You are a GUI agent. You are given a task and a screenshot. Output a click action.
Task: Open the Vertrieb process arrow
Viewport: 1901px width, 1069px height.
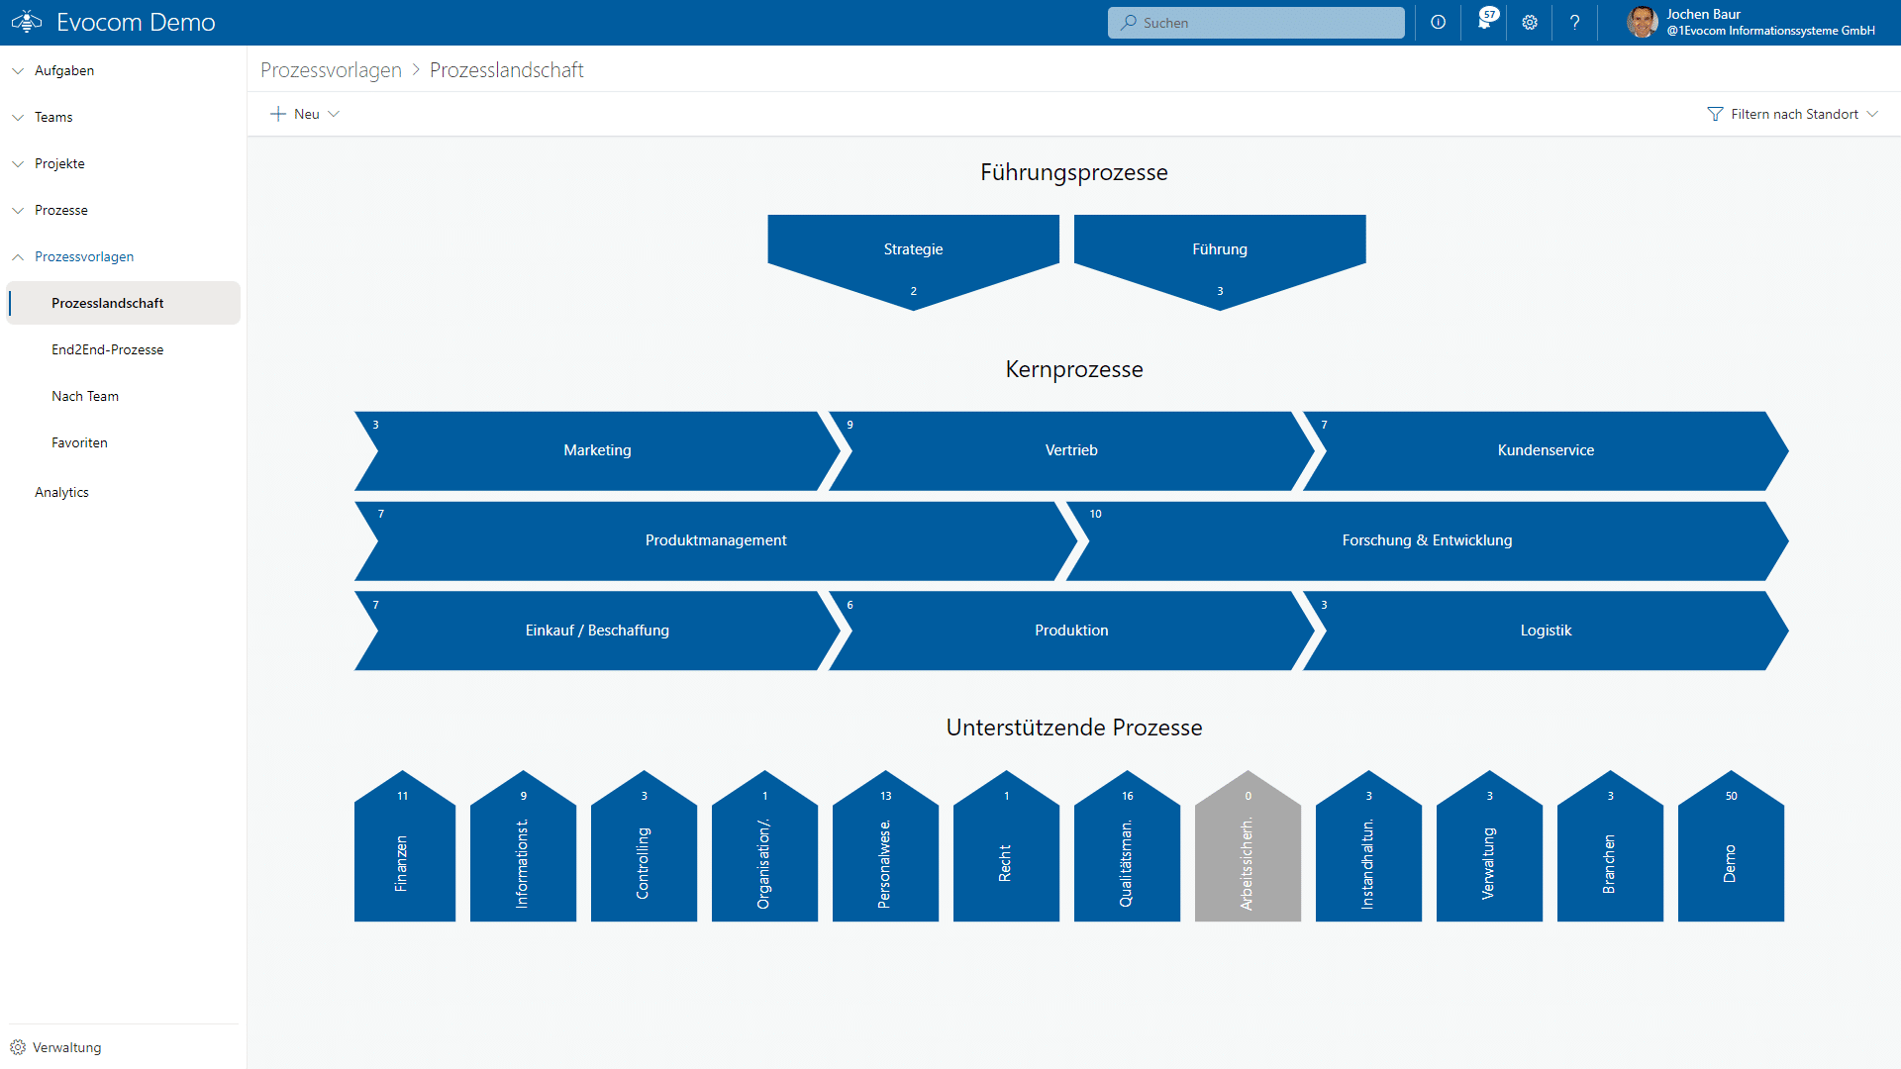(1071, 450)
